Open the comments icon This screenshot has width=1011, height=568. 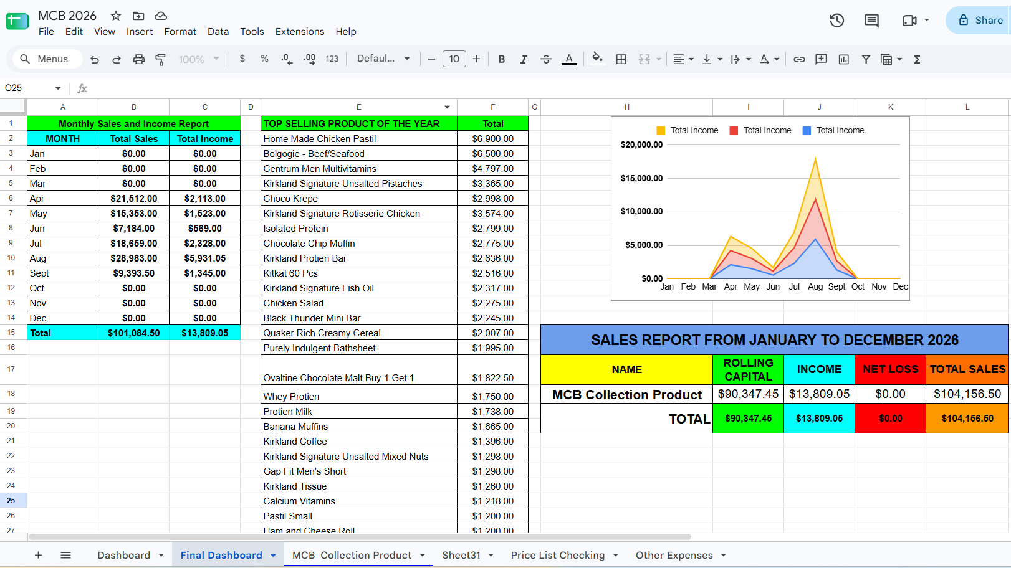[871, 21]
